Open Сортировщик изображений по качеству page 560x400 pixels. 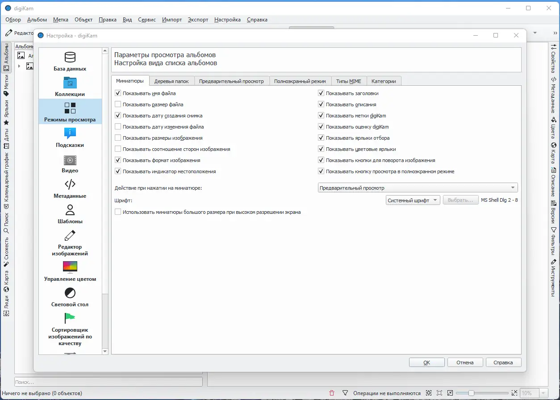[70, 329]
